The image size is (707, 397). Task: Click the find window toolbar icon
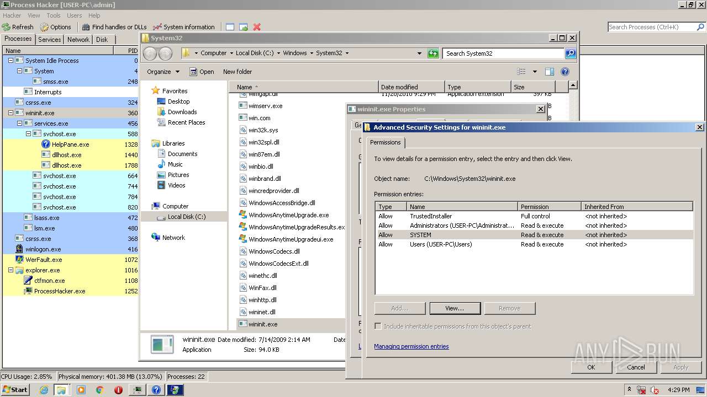pos(230,26)
